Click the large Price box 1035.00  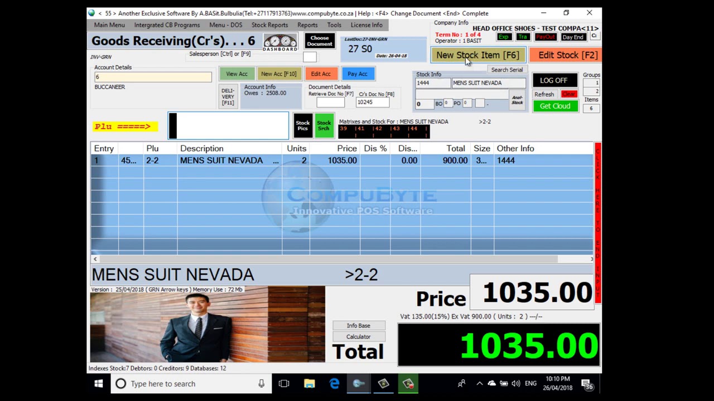tap(533, 293)
